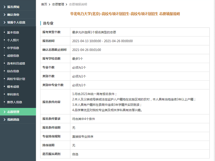
Task: Open the 我的消息 menu item
Action: 13,120
